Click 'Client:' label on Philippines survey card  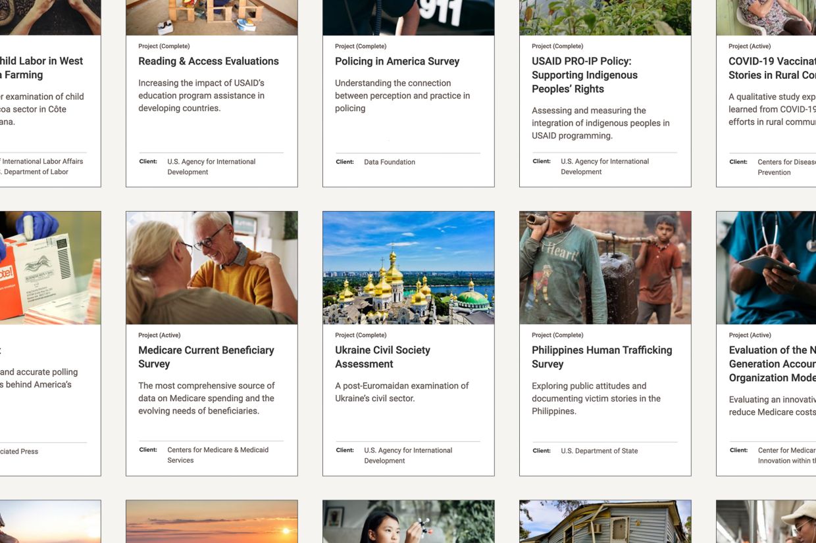pyautogui.click(x=542, y=451)
